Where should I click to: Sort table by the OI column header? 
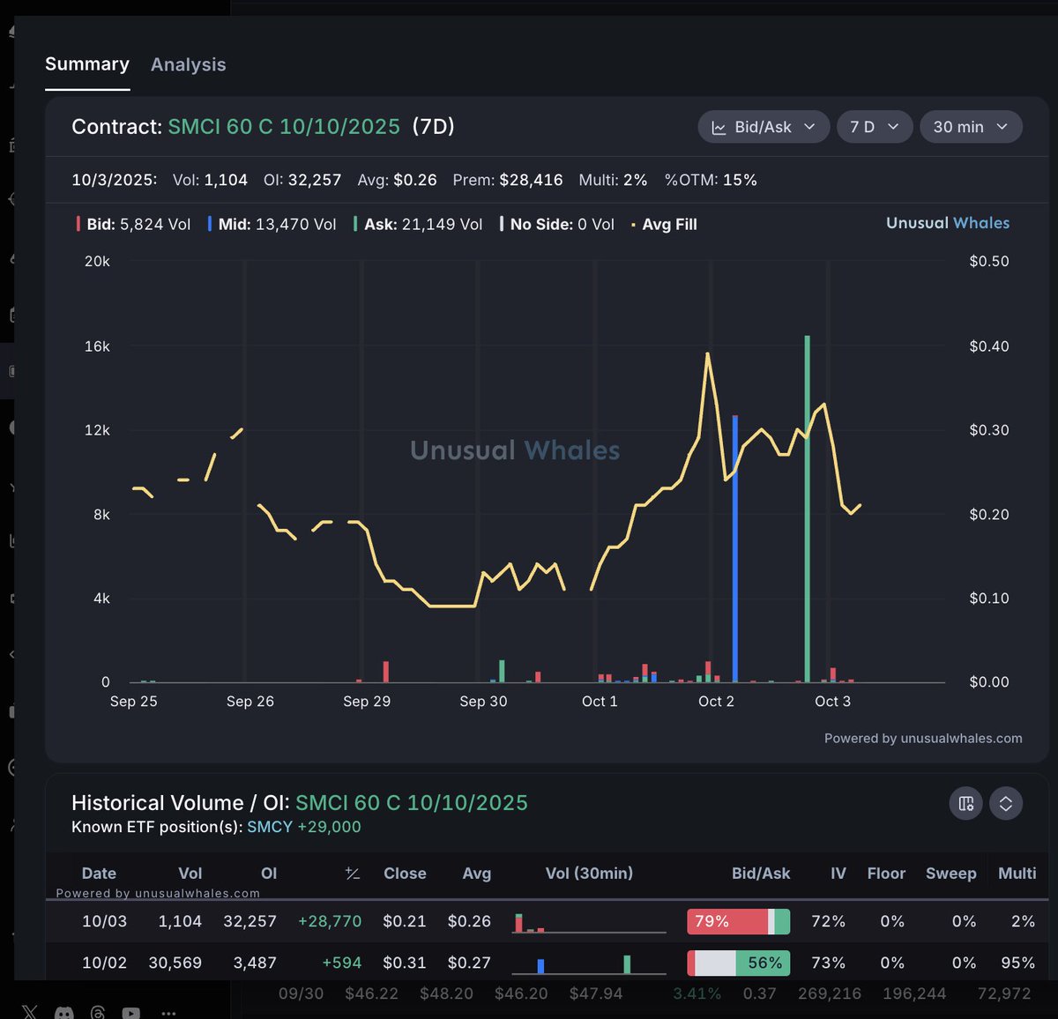pos(269,874)
